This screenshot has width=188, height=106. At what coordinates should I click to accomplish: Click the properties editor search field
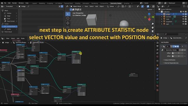point(172,34)
